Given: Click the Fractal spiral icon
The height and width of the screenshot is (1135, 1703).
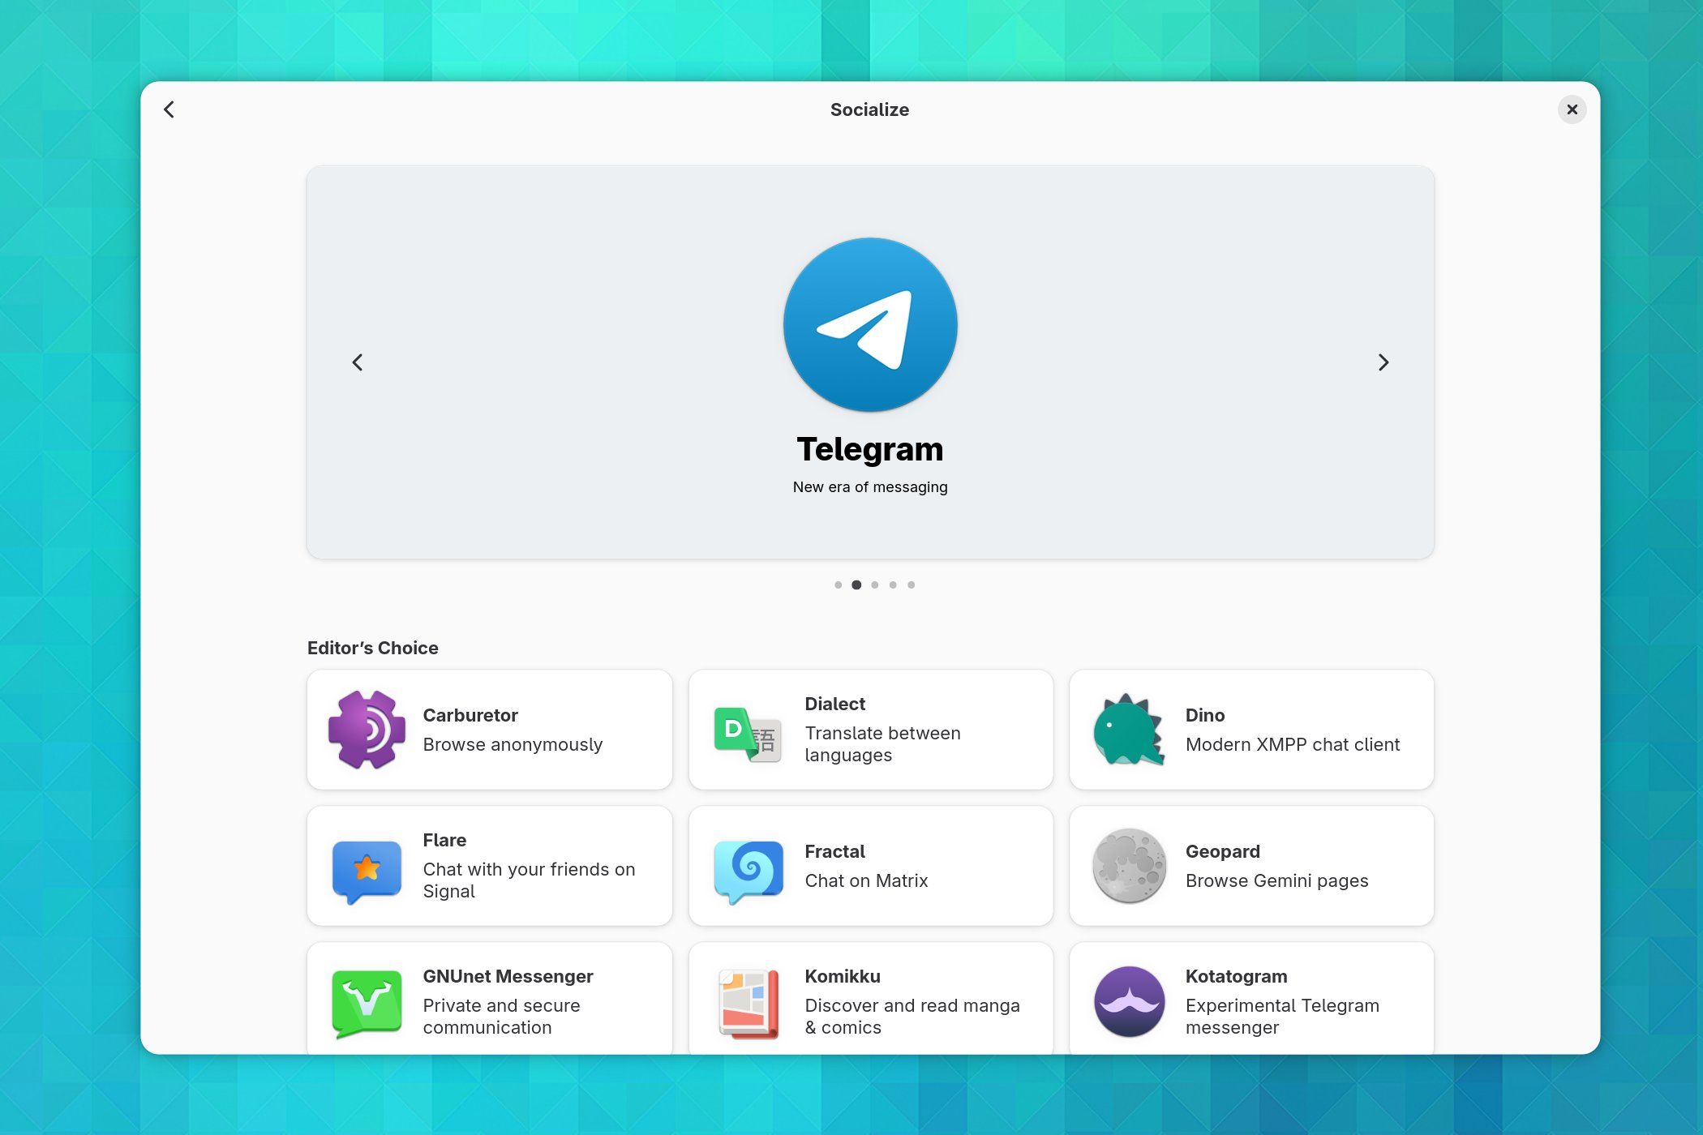Looking at the screenshot, I should point(749,872).
